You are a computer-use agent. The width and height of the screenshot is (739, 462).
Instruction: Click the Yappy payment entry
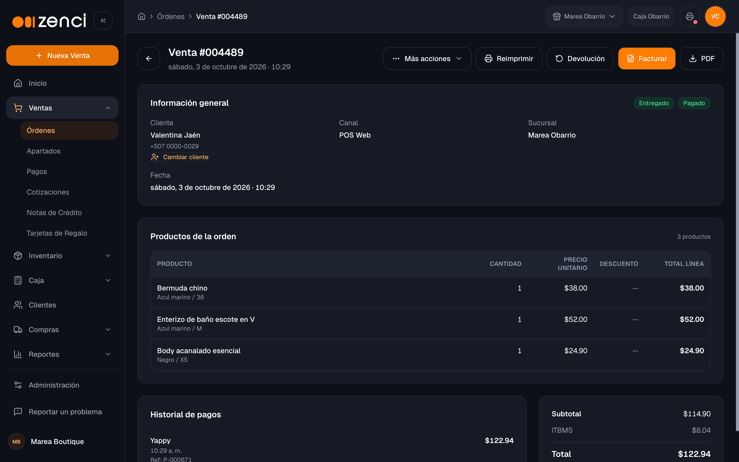point(332,449)
